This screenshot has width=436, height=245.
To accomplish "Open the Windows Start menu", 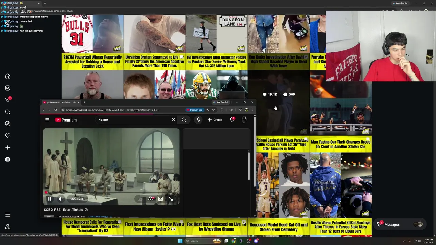I will pos(180,241).
